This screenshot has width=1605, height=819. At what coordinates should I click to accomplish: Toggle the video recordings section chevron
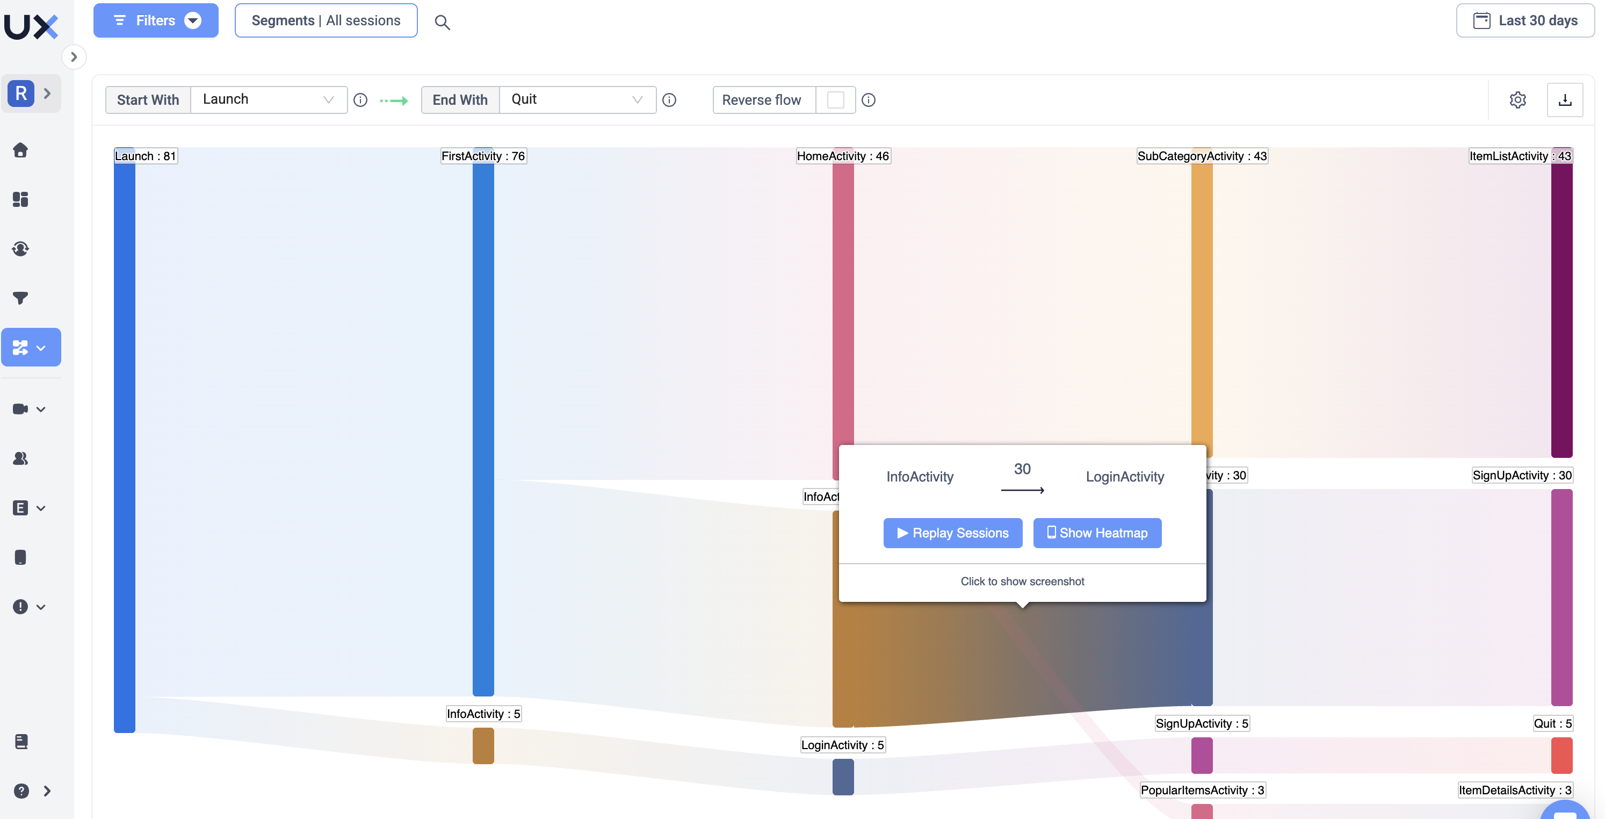[x=41, y=410]
